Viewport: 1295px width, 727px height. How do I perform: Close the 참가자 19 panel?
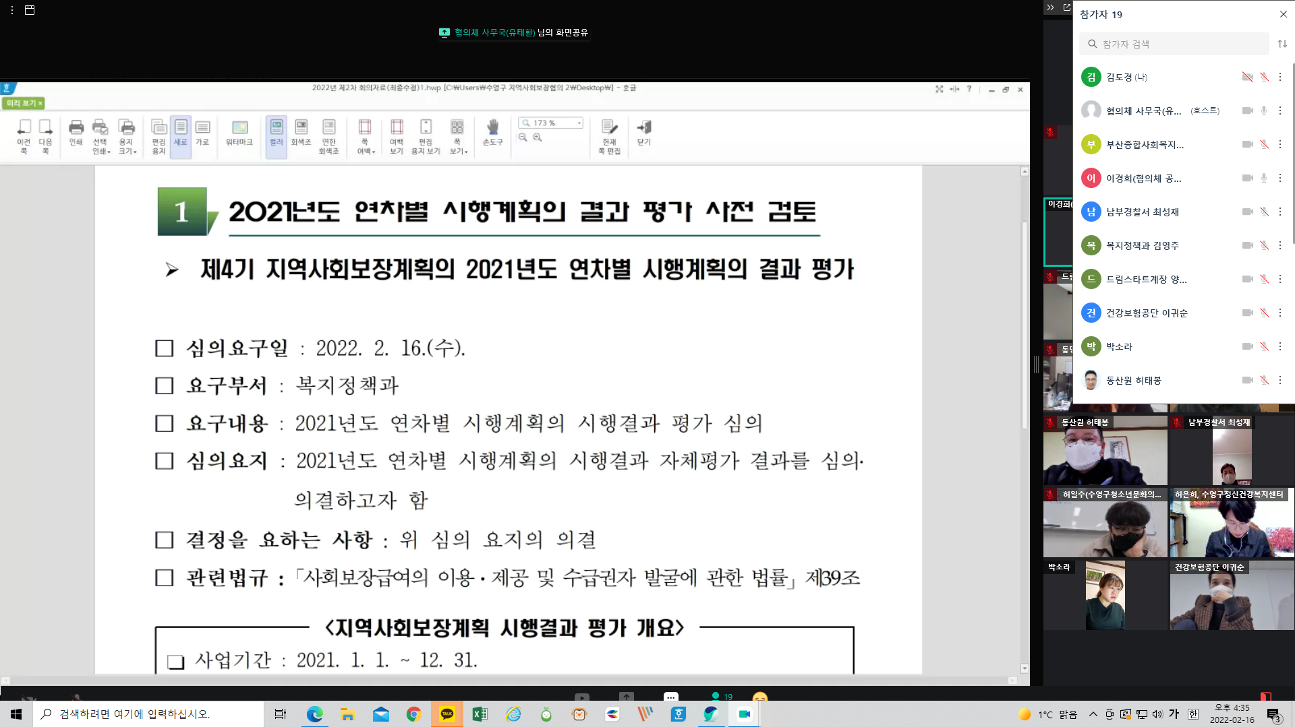(1283, 14)
